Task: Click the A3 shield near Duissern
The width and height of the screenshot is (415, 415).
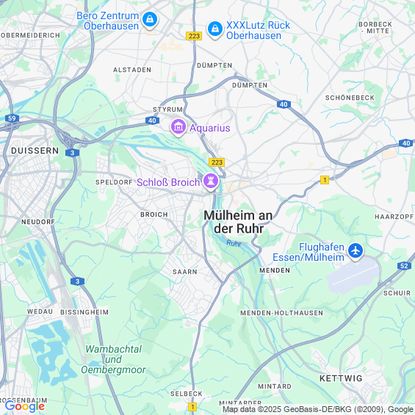Action: pyautogui.click(x=72, y=153)
